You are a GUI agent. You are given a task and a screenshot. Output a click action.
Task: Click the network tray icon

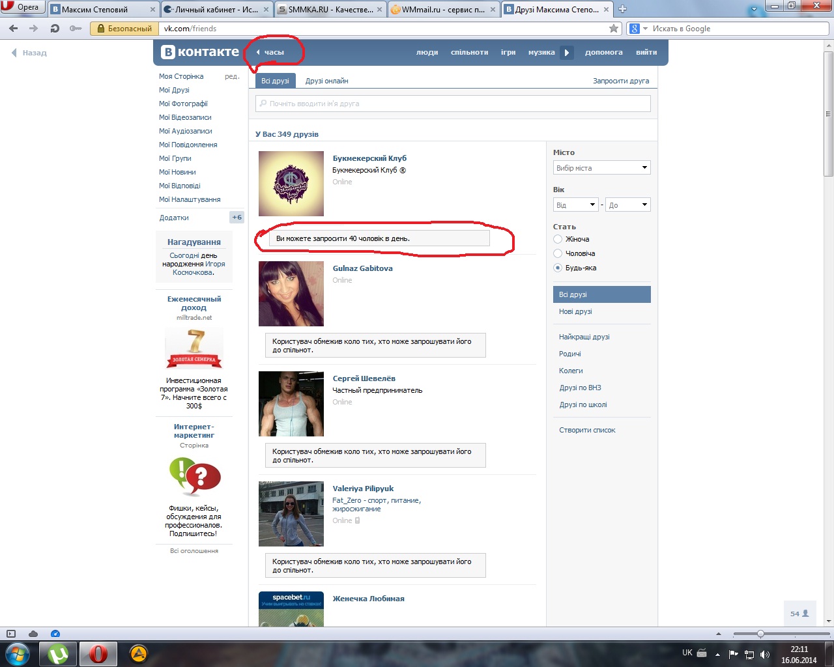(x=749, y=655)
